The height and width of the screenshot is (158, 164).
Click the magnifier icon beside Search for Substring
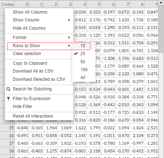(x=8, y=89)
